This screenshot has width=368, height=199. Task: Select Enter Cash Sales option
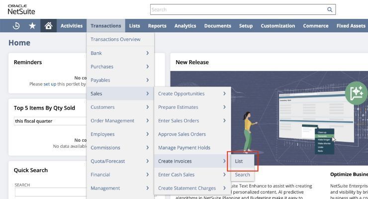click(192, 175)
